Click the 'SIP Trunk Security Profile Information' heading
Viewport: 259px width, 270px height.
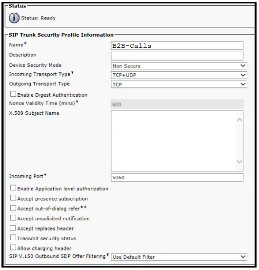coord(61,35)
